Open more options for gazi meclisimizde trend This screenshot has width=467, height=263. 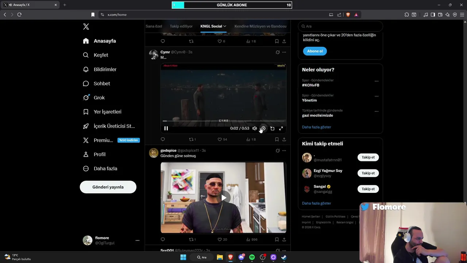(x=377, y=111)
